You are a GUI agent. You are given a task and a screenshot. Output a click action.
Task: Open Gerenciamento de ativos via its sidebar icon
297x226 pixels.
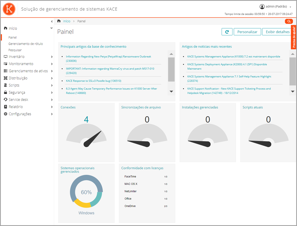(x=6, y=71)
